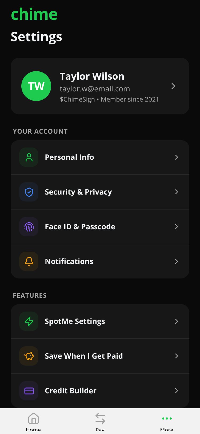Go to the Home tab
This screenshot has width=200, height=434.
(33, 421)
